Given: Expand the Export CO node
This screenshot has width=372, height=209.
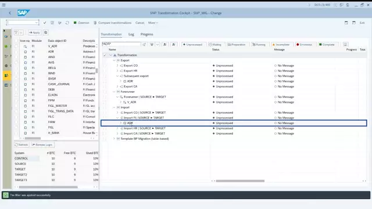Looking at the screenshot, I should point(117,66).
